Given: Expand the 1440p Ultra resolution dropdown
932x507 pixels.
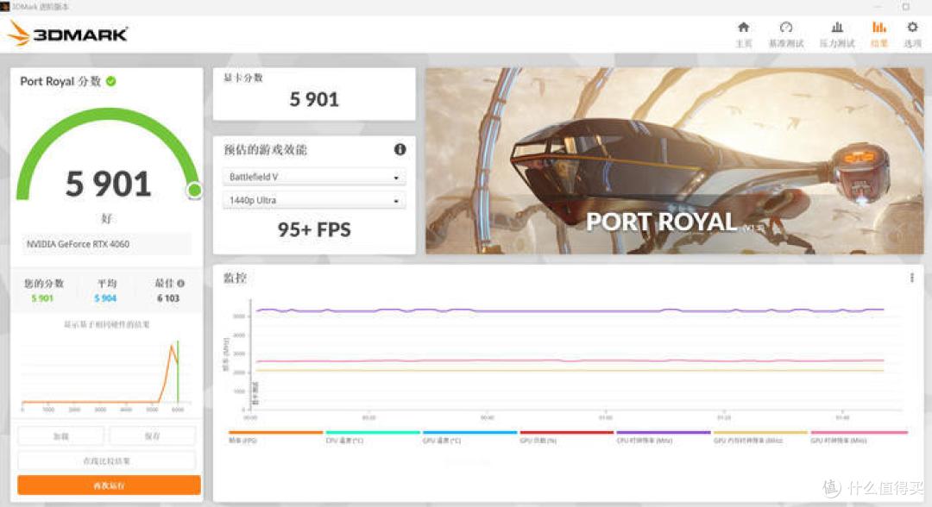Looking at the screenshot, I should pos(314,201).
